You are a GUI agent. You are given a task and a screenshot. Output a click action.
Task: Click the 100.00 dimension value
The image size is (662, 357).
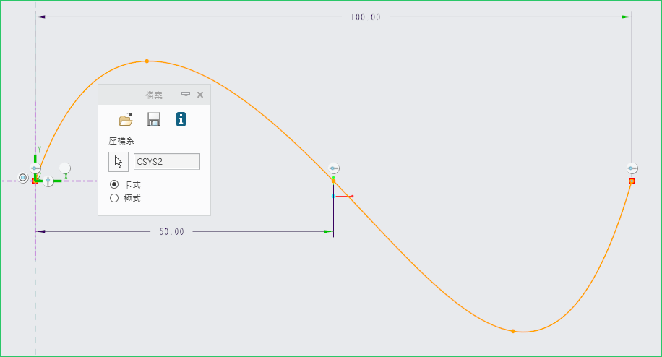pyautogui.click(x=365, y=17)
